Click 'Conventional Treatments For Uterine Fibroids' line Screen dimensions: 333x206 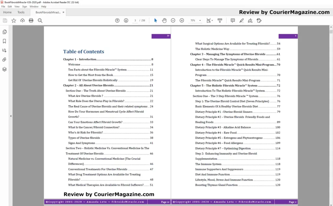click(x=111, y=169)
